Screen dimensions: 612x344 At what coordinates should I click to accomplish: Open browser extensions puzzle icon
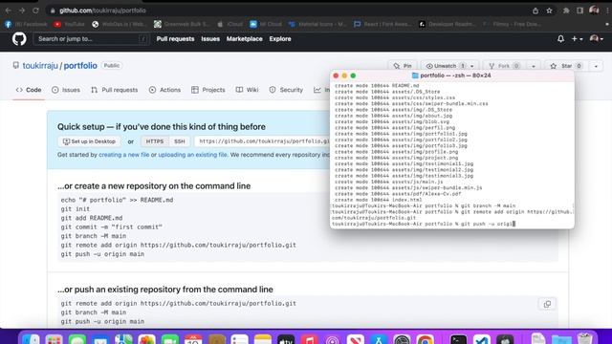point(566,11)
